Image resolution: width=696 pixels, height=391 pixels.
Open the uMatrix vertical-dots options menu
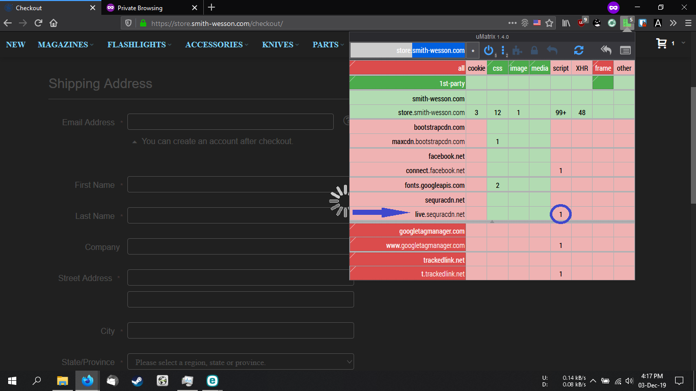tap(503, 50)
